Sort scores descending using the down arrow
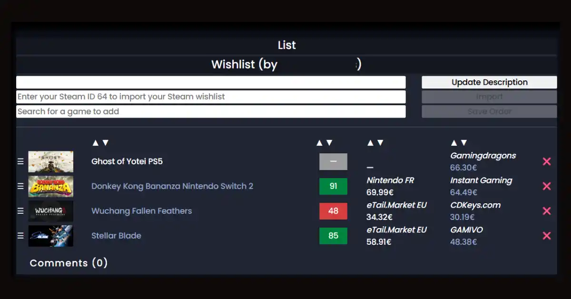Image resolution: width=571 pixels, height=299 pixels. tap(328, 142)
